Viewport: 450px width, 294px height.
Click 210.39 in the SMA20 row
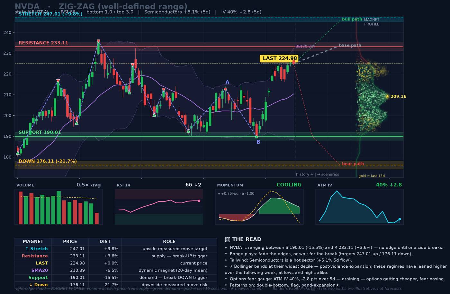[77, 271]
